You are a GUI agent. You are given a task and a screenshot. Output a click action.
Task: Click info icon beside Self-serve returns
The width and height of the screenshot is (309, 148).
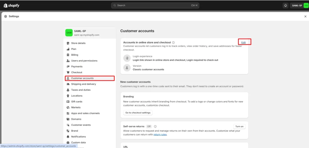[155, 127]
